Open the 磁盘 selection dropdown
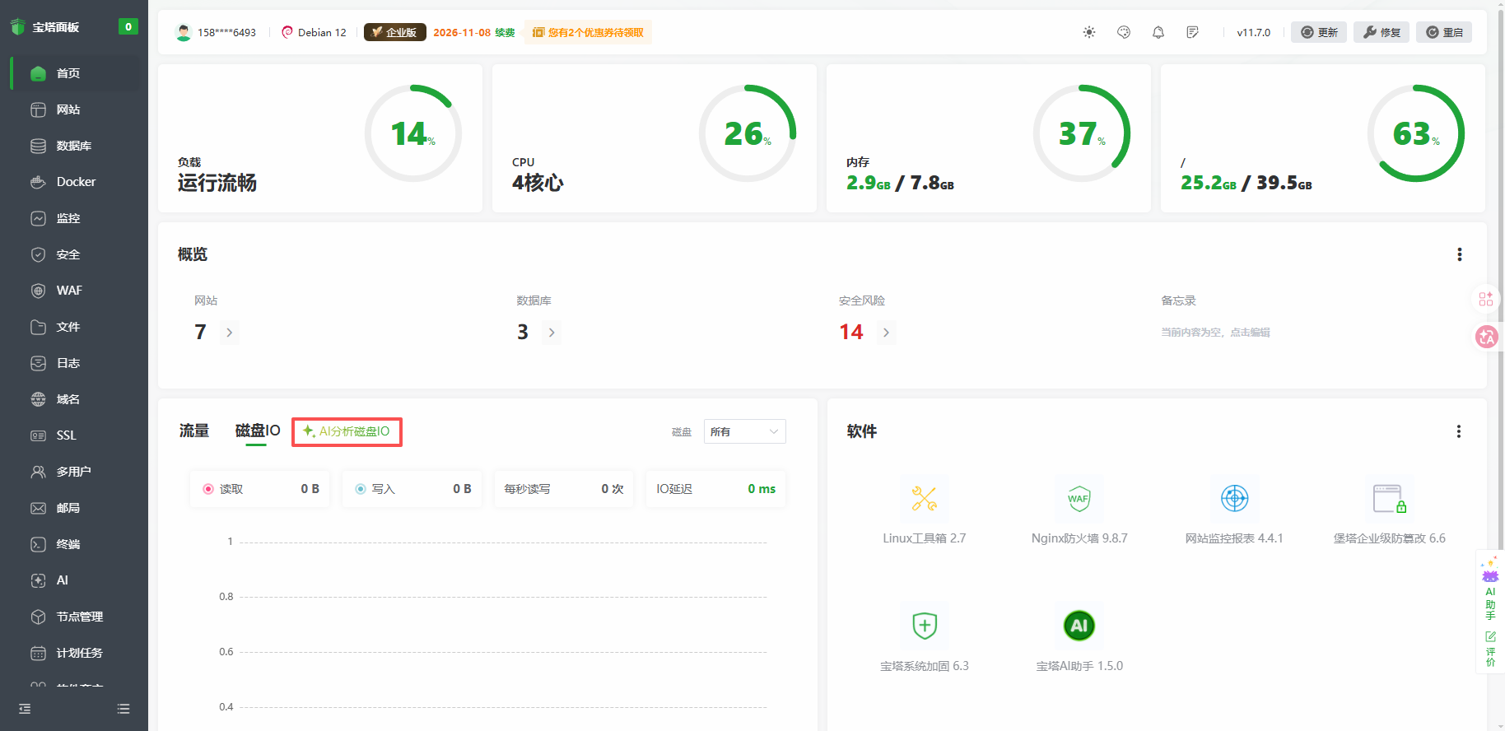 (744, 431)
